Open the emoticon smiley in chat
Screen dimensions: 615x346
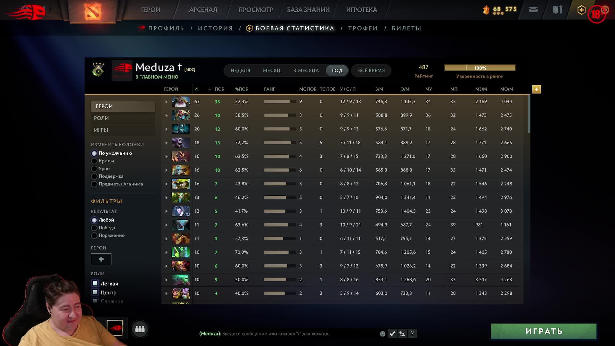point(382,334)
